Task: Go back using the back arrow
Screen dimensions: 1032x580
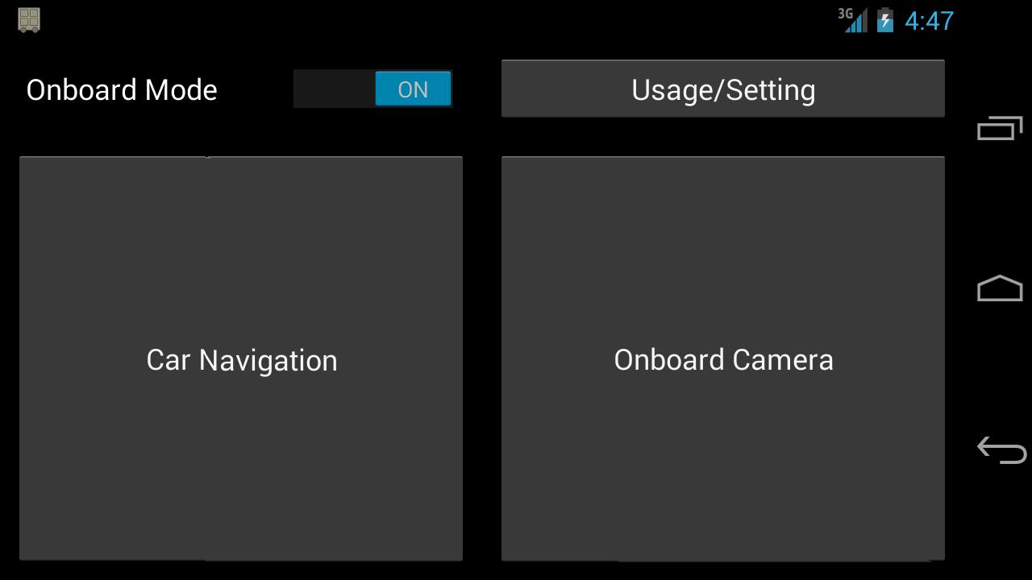Action: 1001,449
